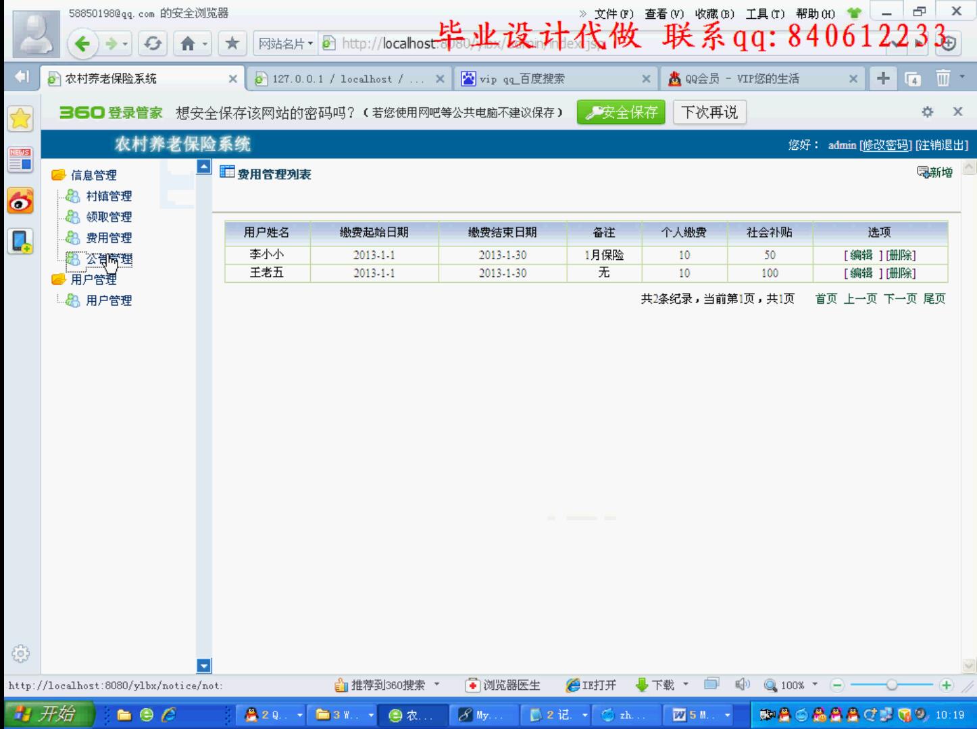Go back with the green back arrow
The height and width of the screenshot is (729, 977).
pyautogui.click(x=82, y=44)
